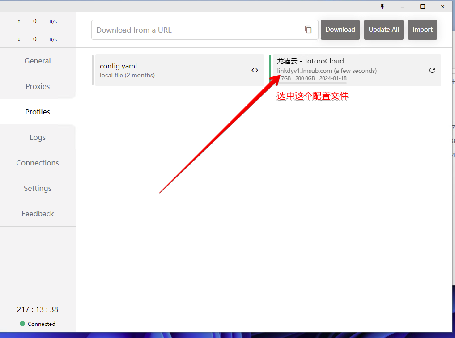Maximize the Clash window

click(x=422, y=6)
